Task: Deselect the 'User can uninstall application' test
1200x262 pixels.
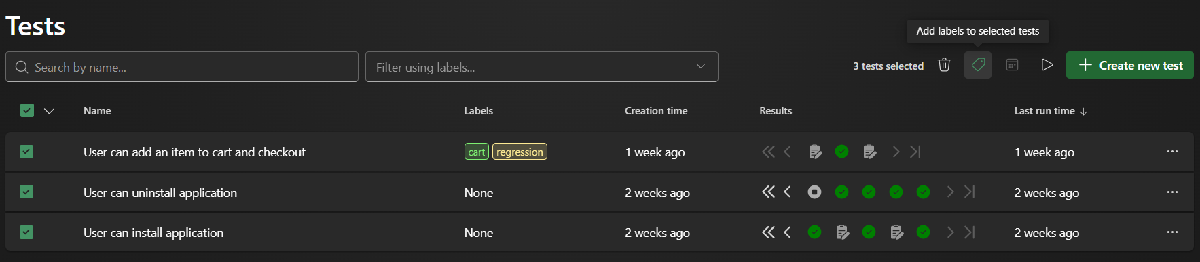Action: [26, 192]
